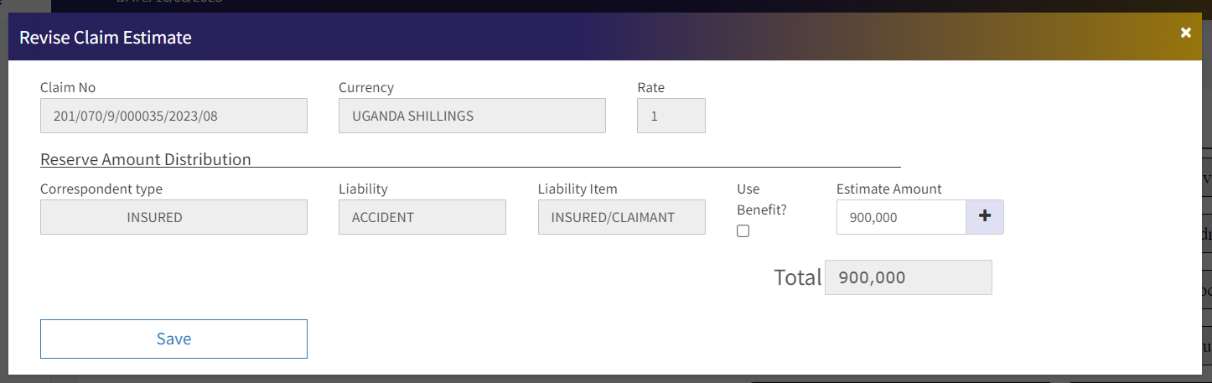Screen dimensions: 1212x383
Task: Click the Revise Claim Estimate title text
Action: [106, 37]
